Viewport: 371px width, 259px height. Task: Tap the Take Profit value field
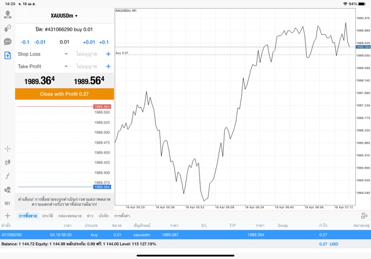click(x=87, y=67)
